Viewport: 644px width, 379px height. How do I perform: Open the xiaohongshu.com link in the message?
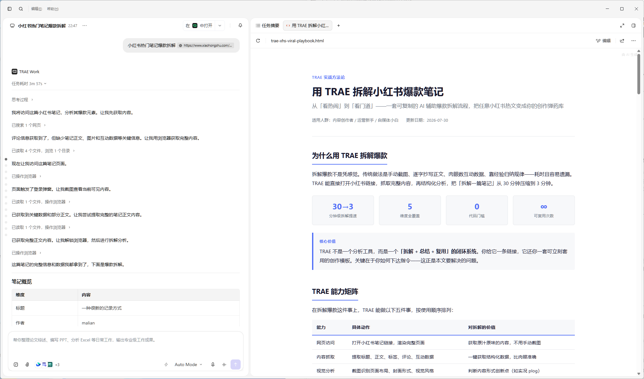pos(206,45)
